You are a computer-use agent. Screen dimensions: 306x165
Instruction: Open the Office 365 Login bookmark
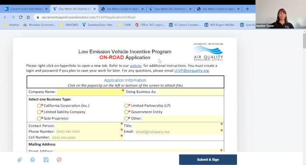point(150,25)
